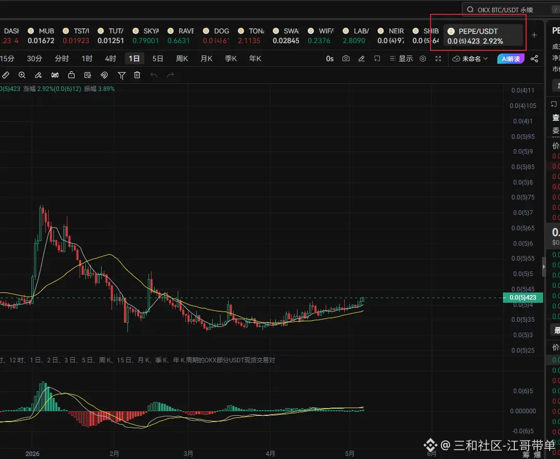Select the 1时 timeframe
Screen dimensions: 560x459
click(87, 59)
